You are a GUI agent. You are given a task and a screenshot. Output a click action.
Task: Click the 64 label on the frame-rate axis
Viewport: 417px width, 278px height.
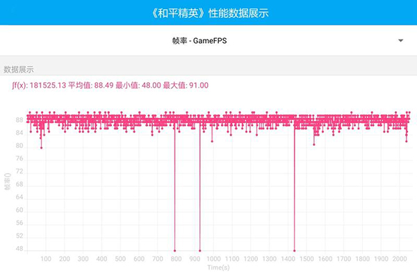point(19,197)
